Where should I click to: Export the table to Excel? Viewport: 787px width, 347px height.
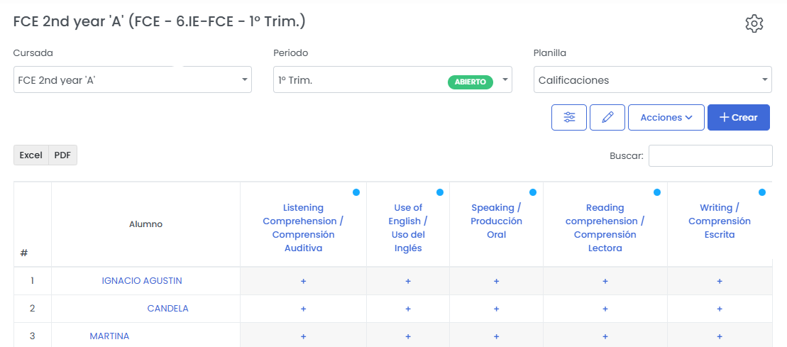pos(31,155)
